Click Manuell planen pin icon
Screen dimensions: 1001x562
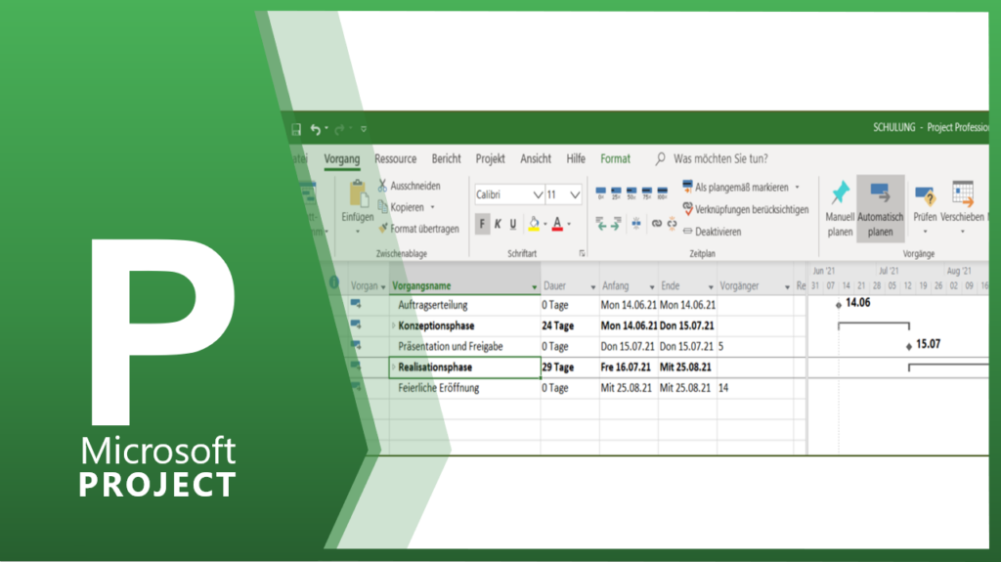(840, 193)
